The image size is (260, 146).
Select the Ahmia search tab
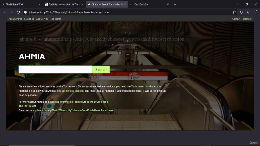pyautogui.click(x=107, y=4)
